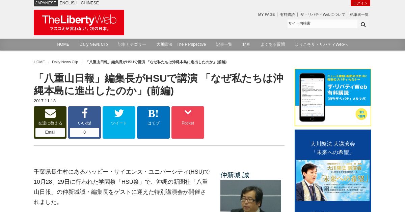Screen dimensions: 405x212
Task: Open MY PAGE link
Action: pos(267,14)
